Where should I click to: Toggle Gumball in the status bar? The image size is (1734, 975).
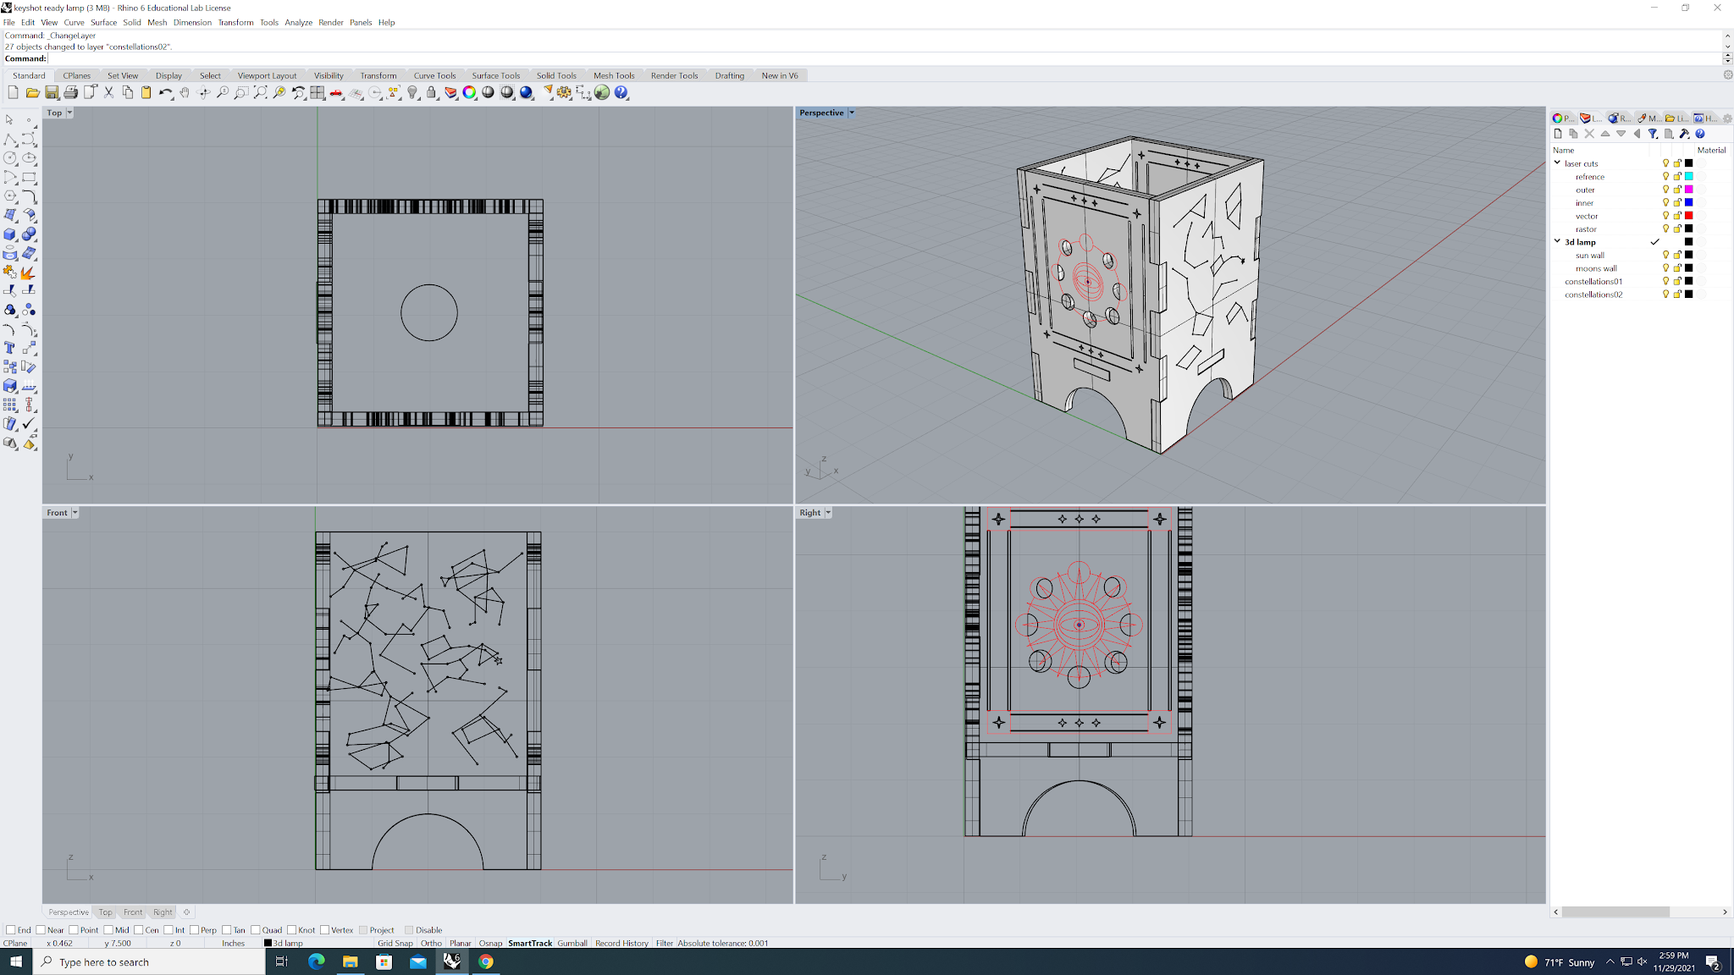tap(572, 943)
